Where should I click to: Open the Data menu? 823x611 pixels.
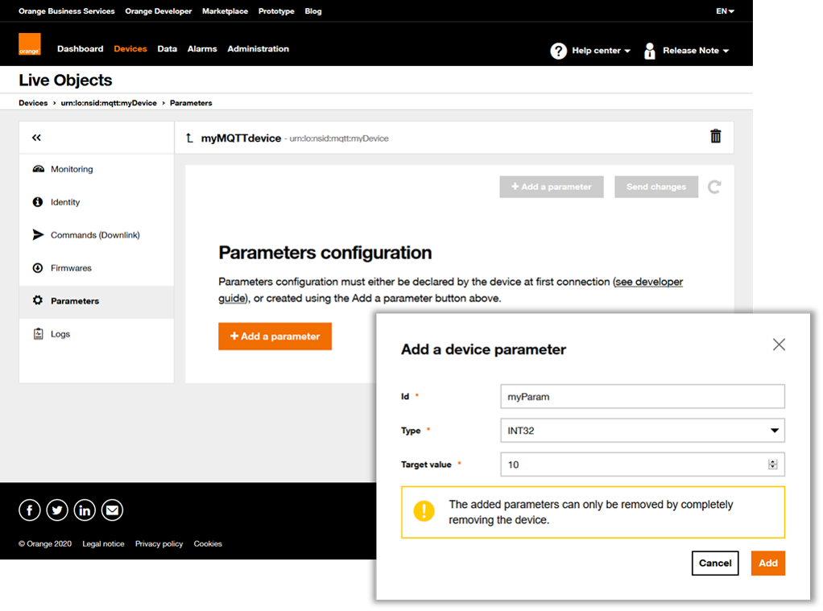pyautogui.click(x=167, y=49)
